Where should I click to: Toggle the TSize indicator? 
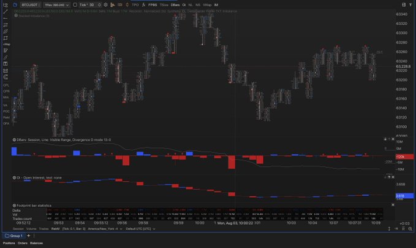(x=164, y=5)
